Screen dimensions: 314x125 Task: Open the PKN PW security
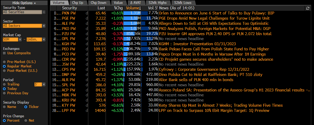(69, 13)
